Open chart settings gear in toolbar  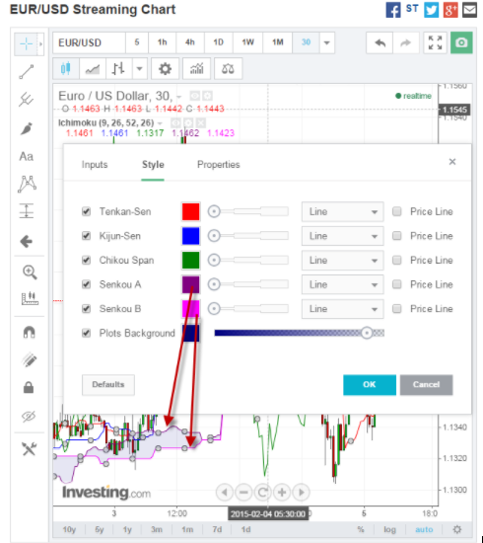tap(165, 68)
